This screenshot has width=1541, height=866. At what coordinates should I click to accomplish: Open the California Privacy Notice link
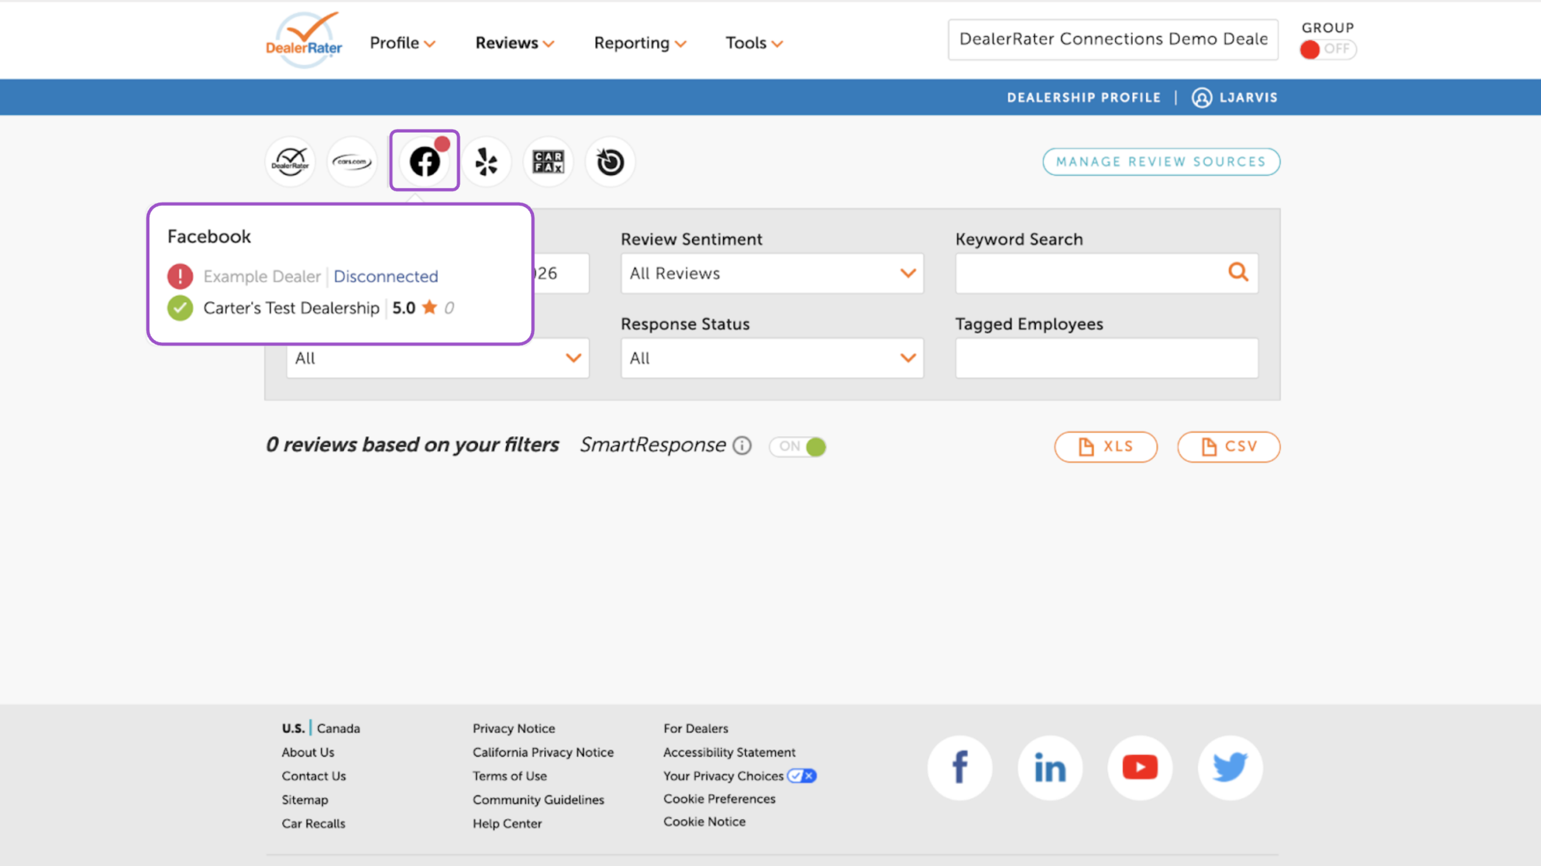(x=543, y=752)
